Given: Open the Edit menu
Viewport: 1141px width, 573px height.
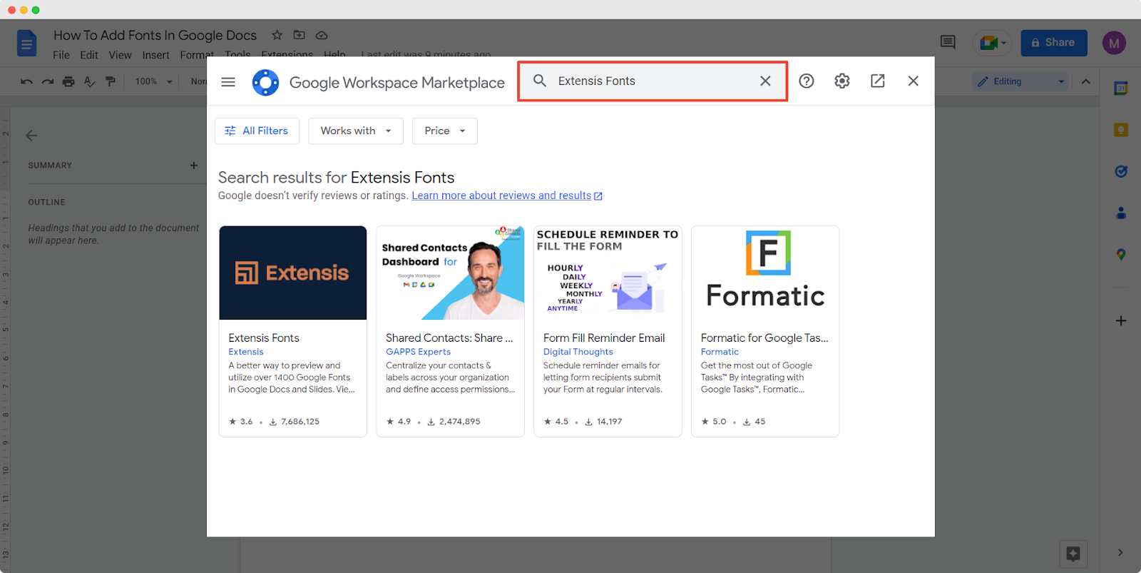Looking at the screenshot, I should [x=89, y=55].
